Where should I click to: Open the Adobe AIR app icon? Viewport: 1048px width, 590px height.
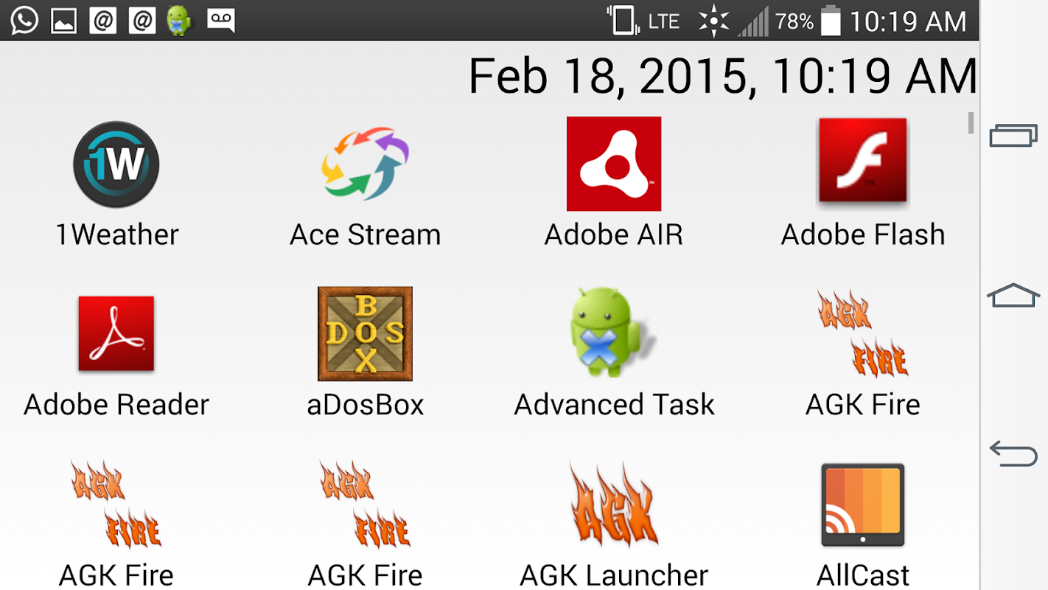tap(614, 164)
